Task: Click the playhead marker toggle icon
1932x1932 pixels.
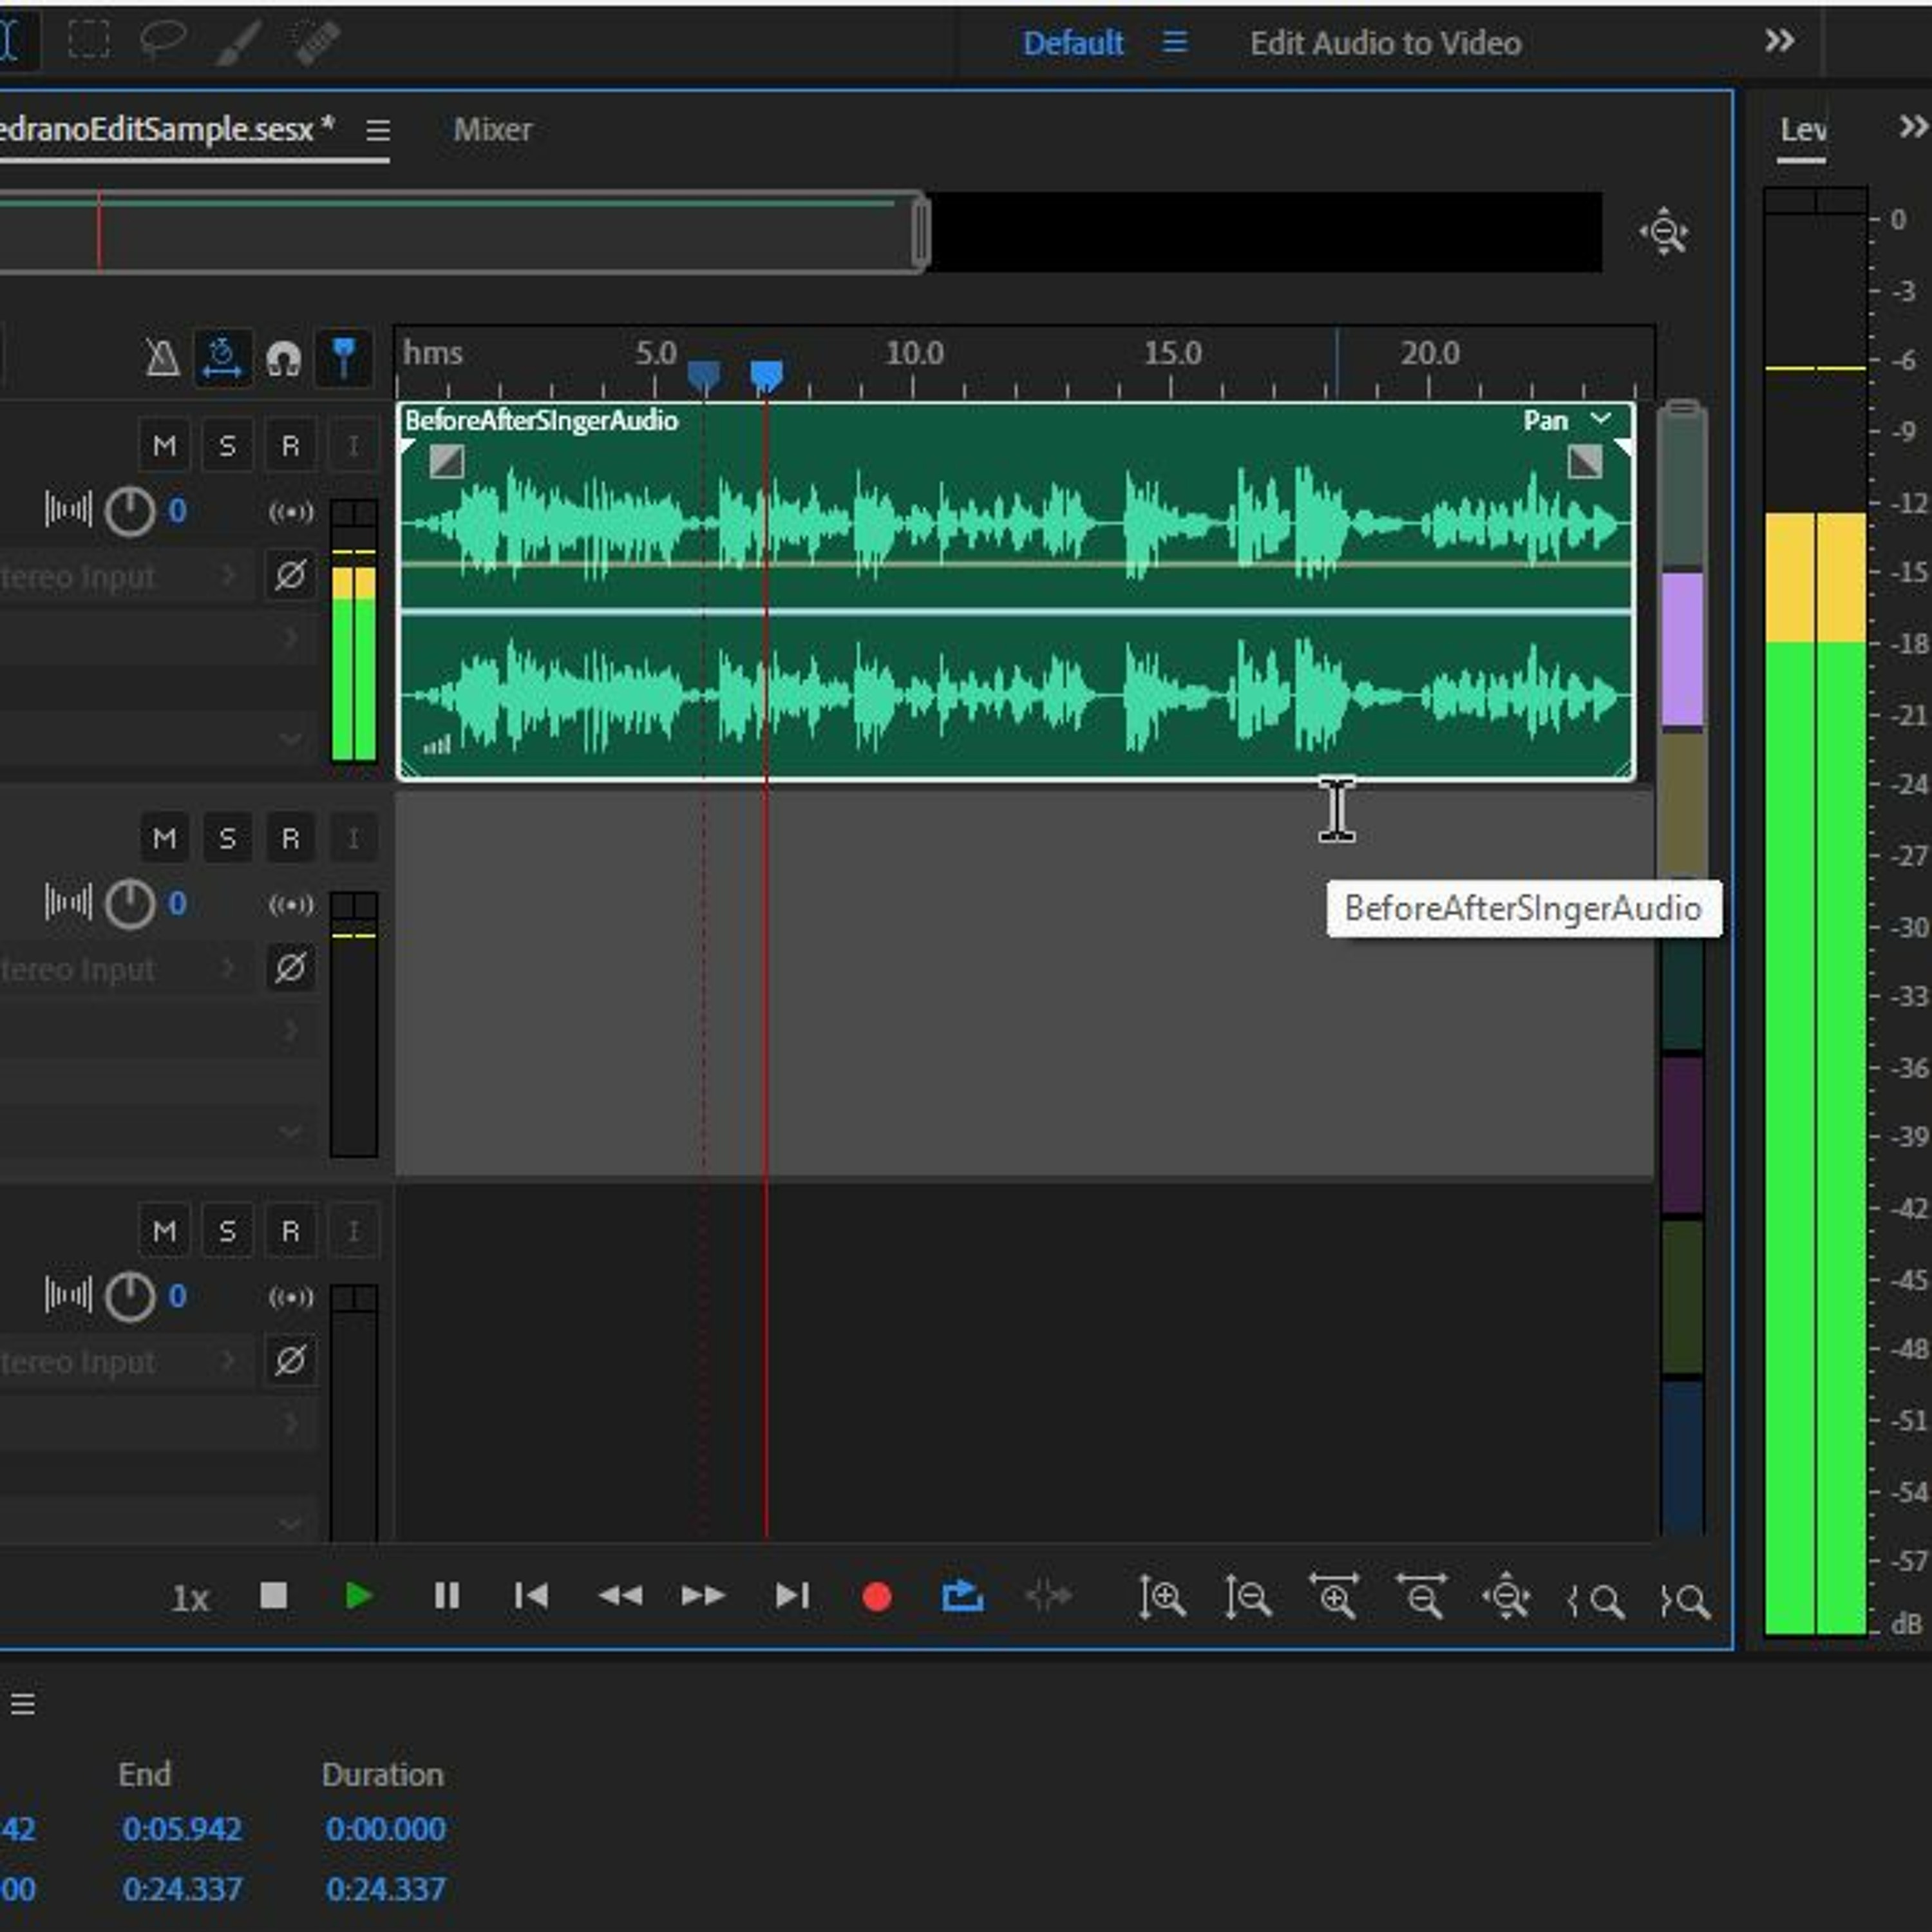Action: click(x=343, y=358)
